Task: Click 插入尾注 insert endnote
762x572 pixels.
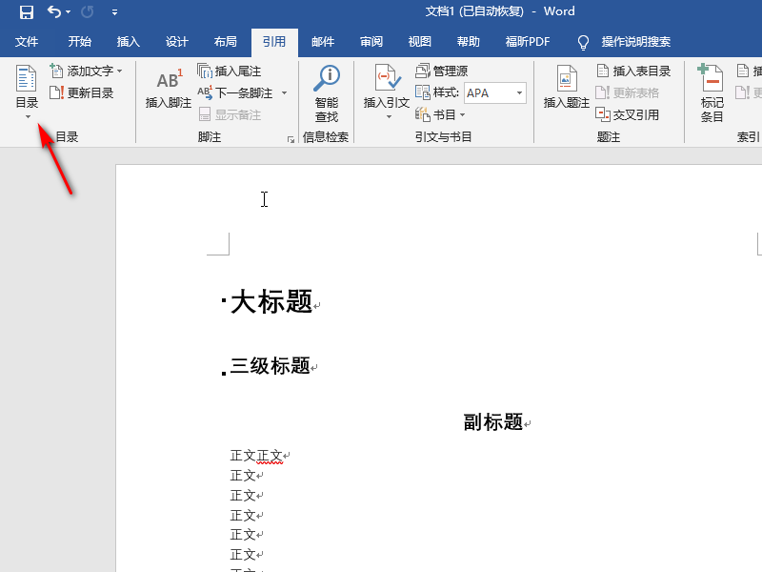Action: pyautogui.click(x=230, y=71)
